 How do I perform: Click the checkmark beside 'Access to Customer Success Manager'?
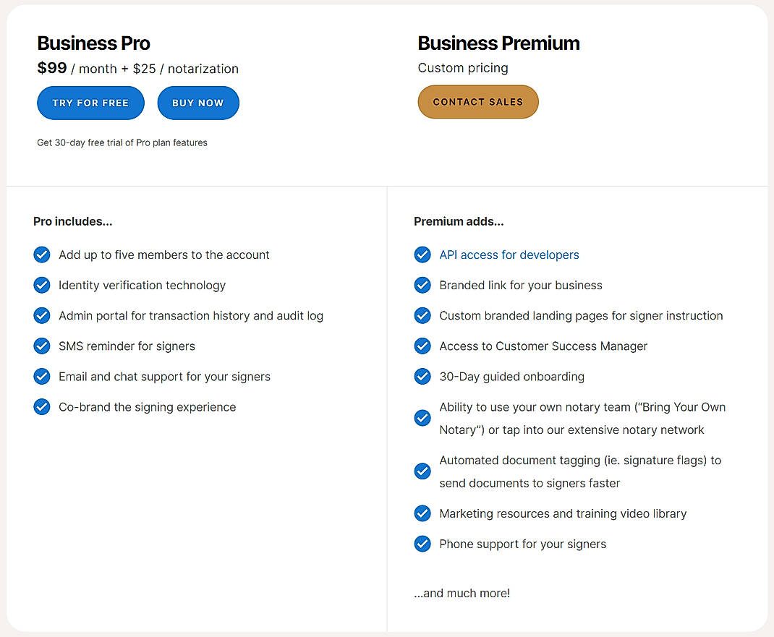click(422, 346)
